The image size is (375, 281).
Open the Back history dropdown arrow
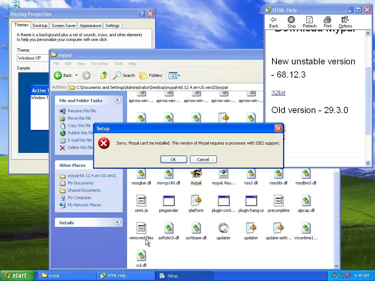[76, 75]
